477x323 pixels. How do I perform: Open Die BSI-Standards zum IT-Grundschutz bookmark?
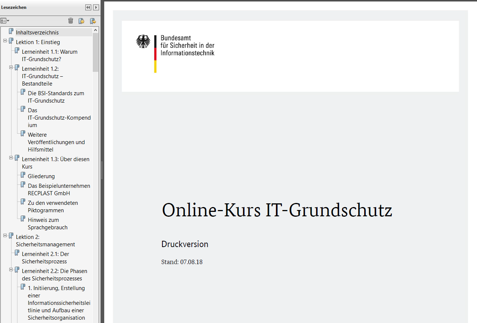[x=56, y=97]
